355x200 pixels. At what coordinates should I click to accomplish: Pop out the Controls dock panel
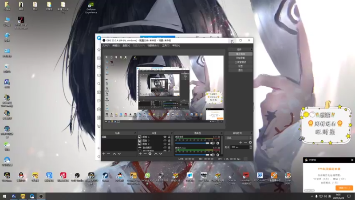pos(251,49)
